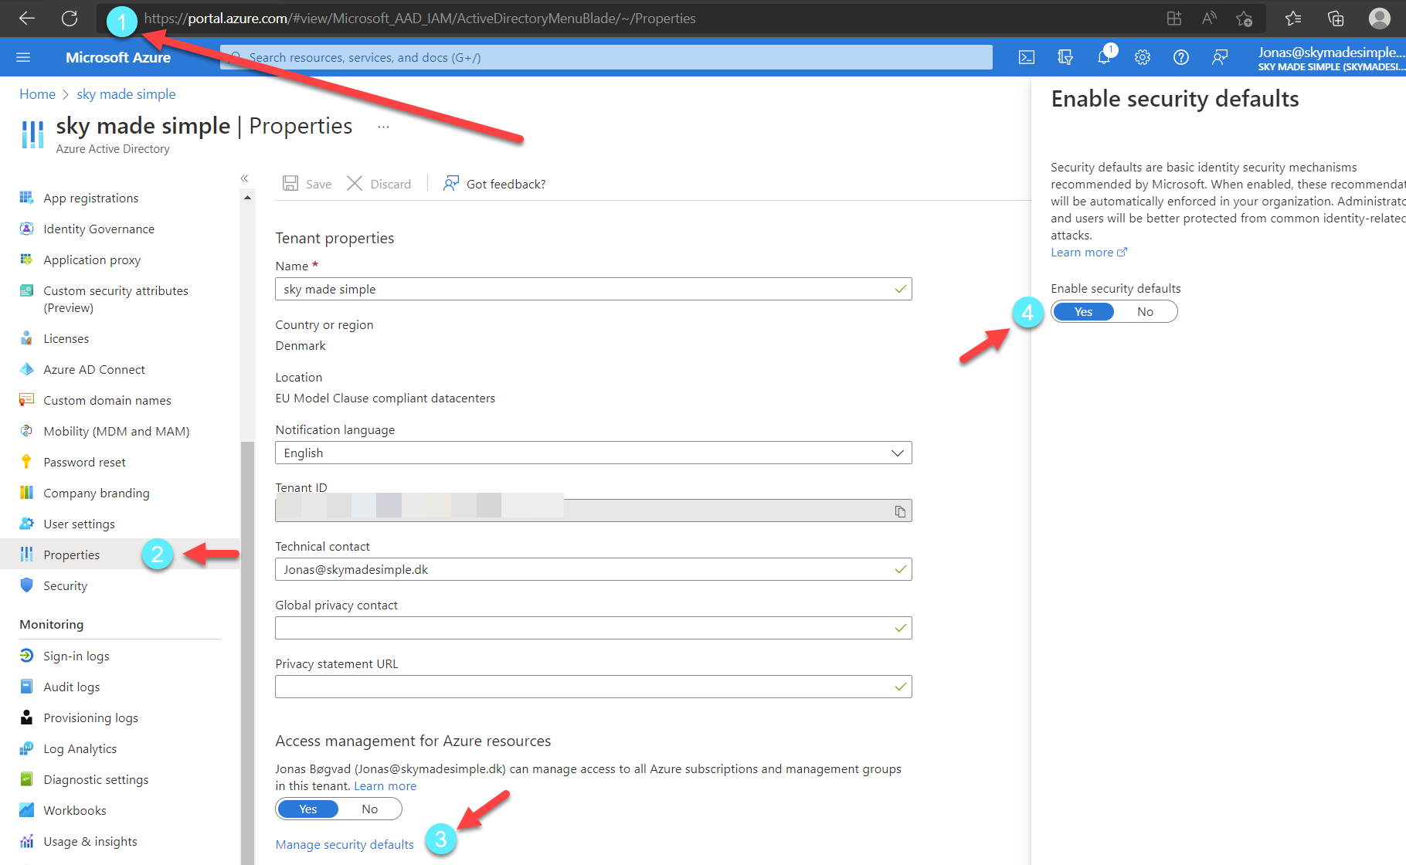
Task: Set Access management toggle to No
Action: (370, 809)
